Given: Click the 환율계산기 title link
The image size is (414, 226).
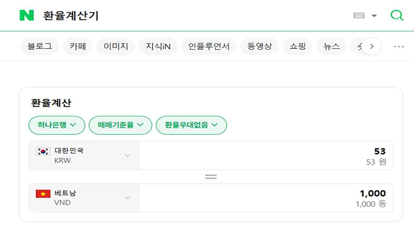Looking at the screenshot, I should 70,15.
